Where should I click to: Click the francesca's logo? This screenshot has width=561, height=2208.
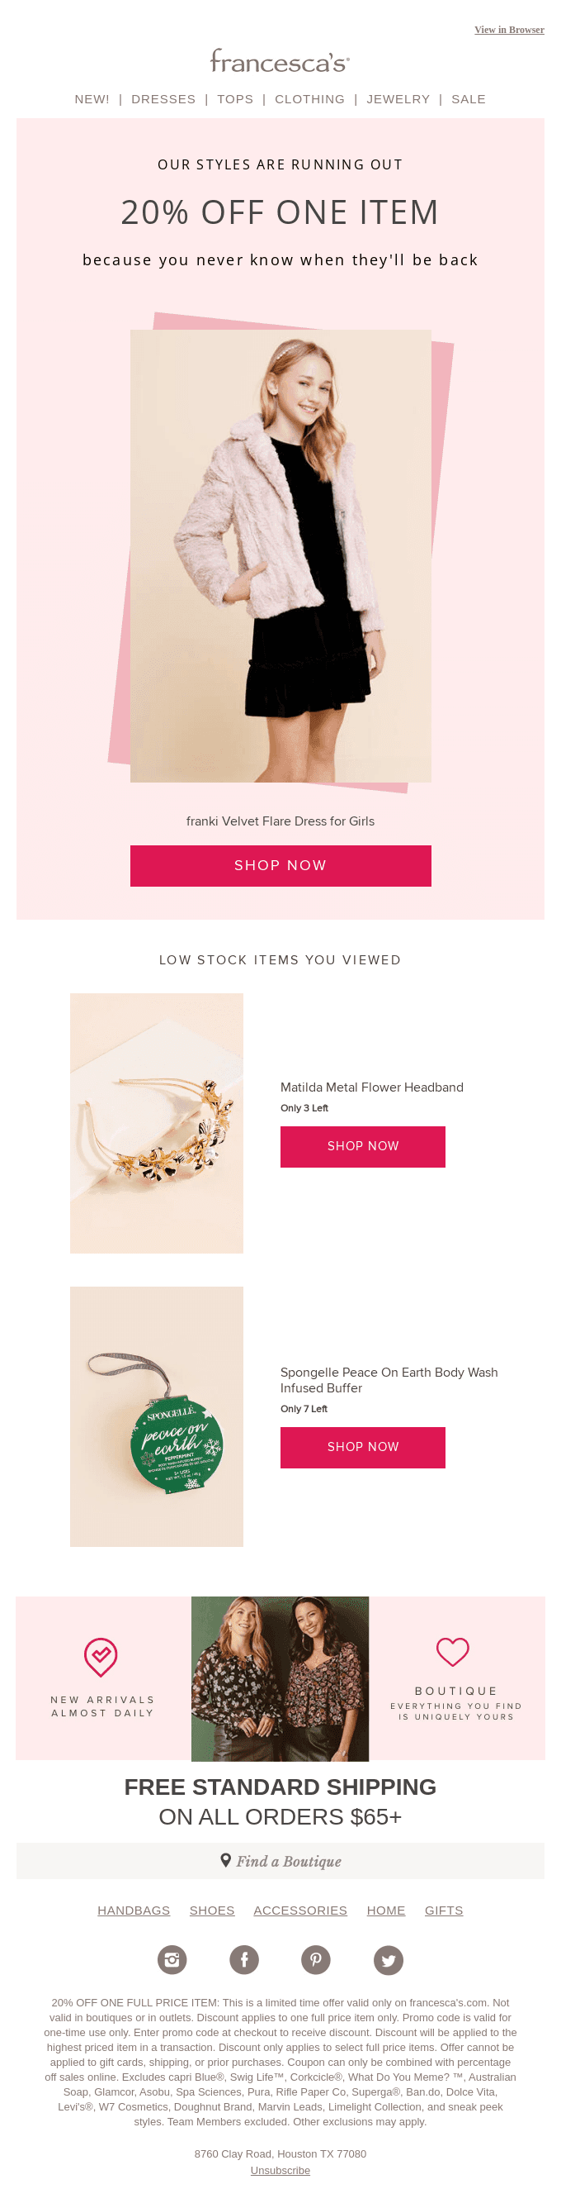pyautogui.click(x=280, y=61)
